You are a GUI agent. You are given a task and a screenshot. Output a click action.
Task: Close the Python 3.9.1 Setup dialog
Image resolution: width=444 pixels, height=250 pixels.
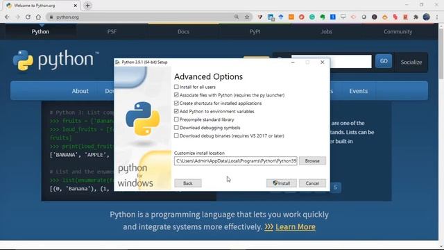pyautogui.click(x=322, y=62)
